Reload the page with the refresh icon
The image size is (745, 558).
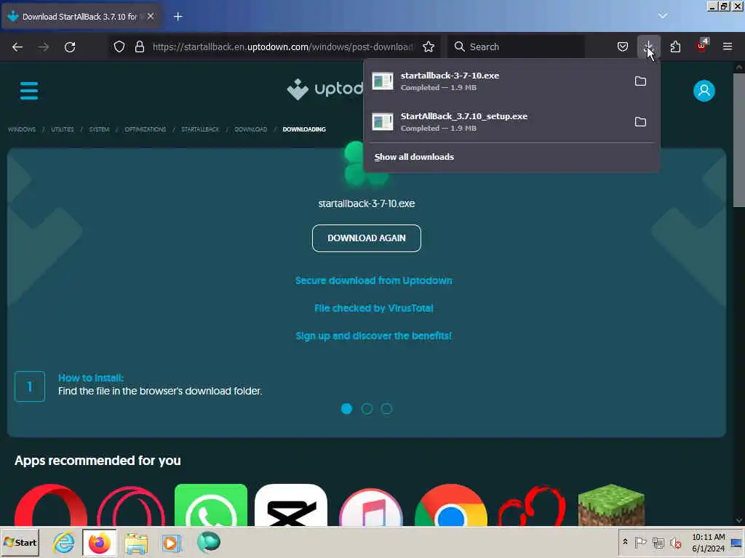coord(70,47)
